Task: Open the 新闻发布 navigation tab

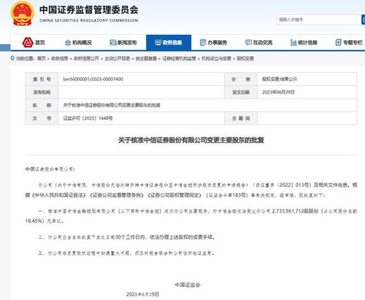Action: point(123,42)
